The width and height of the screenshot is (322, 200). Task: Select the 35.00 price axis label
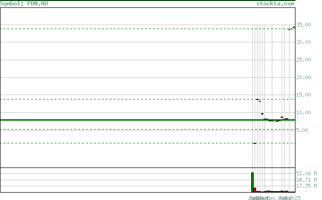303,25
